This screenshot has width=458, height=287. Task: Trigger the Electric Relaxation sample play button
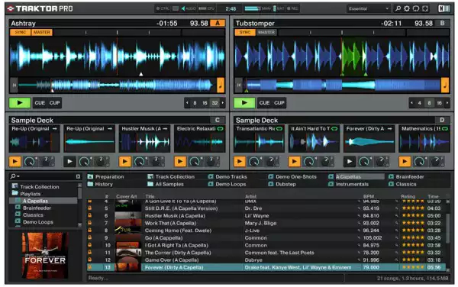(x=180, y=161)
